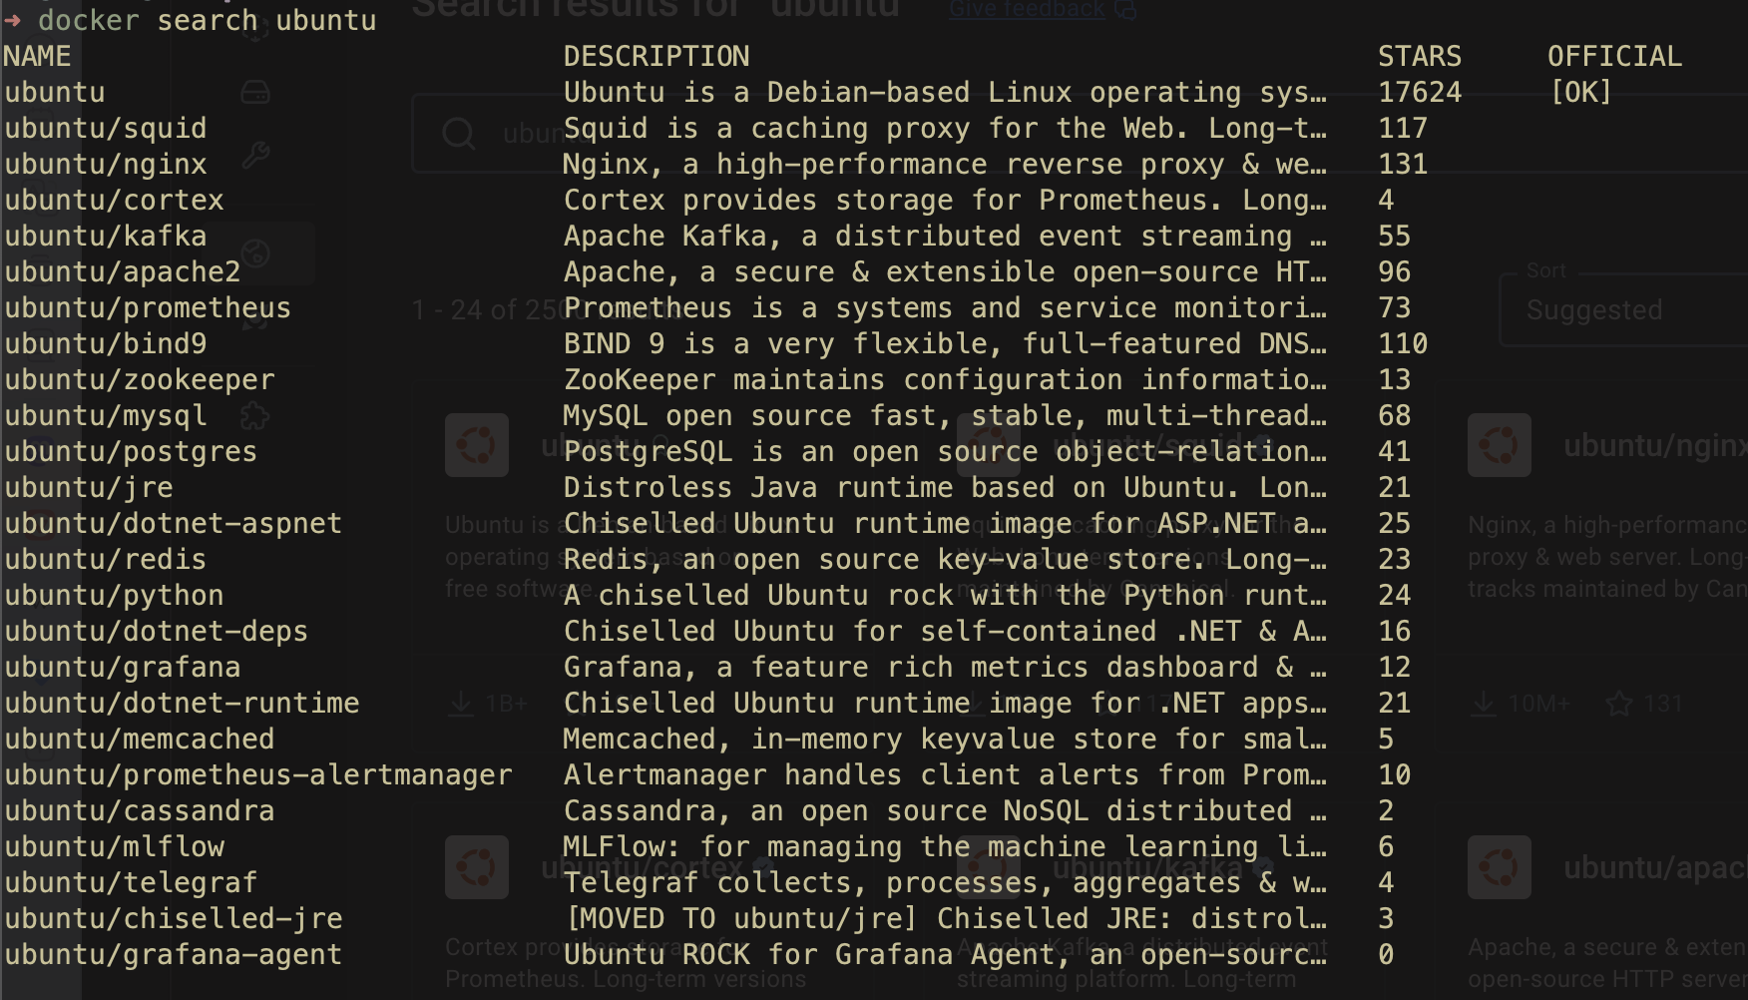Click the Ubuntu logo on the ubuntu/apache2 card

pyautogui.click(x=1500, y=867)
